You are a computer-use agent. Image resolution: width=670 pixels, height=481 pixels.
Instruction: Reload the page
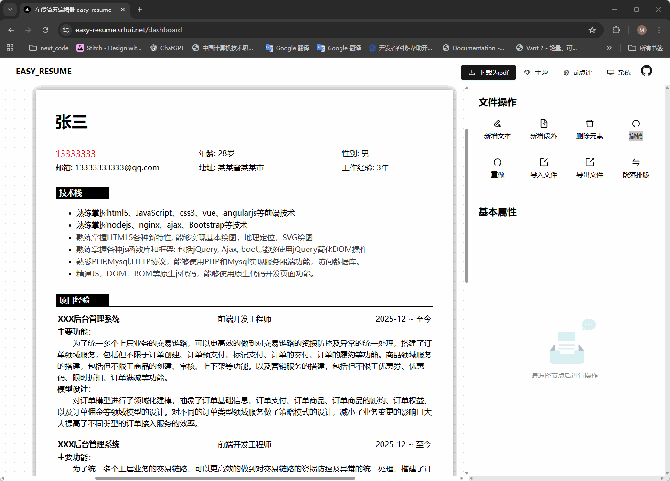[x=45, y=30]
